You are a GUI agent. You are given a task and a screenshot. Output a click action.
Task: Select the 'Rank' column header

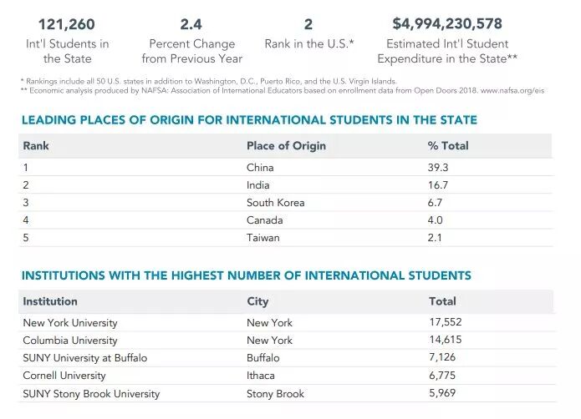pyautogui.click(x=36, y=146)
